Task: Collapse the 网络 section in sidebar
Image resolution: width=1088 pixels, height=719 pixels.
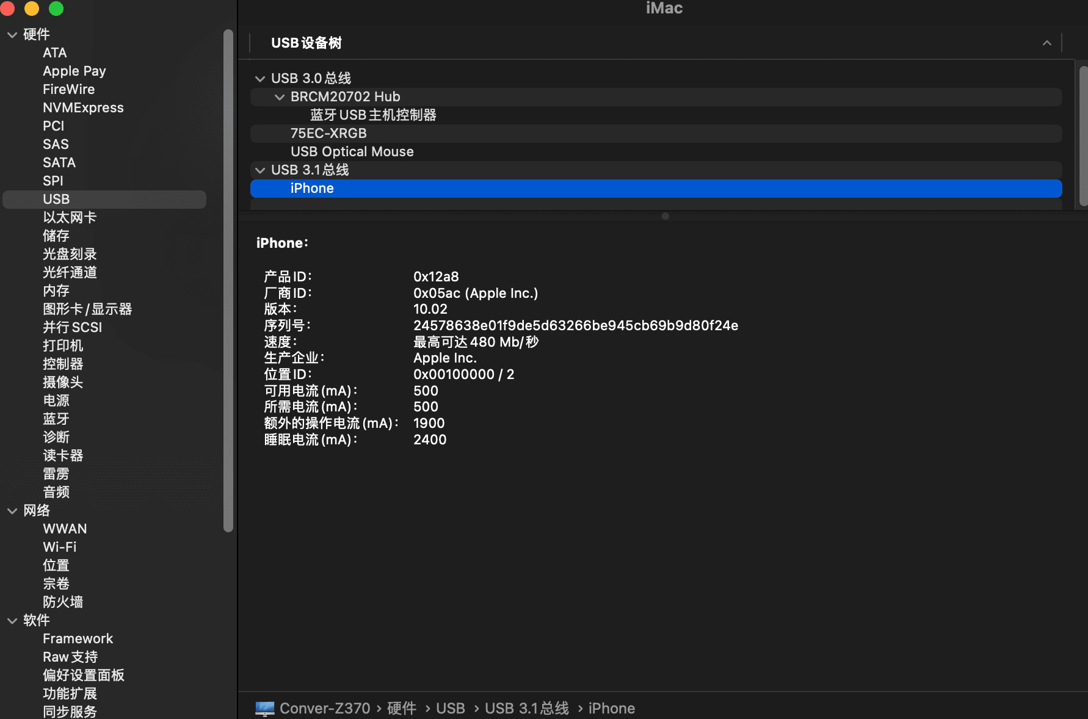Action: pyautogui.click(x=12, y=511)
